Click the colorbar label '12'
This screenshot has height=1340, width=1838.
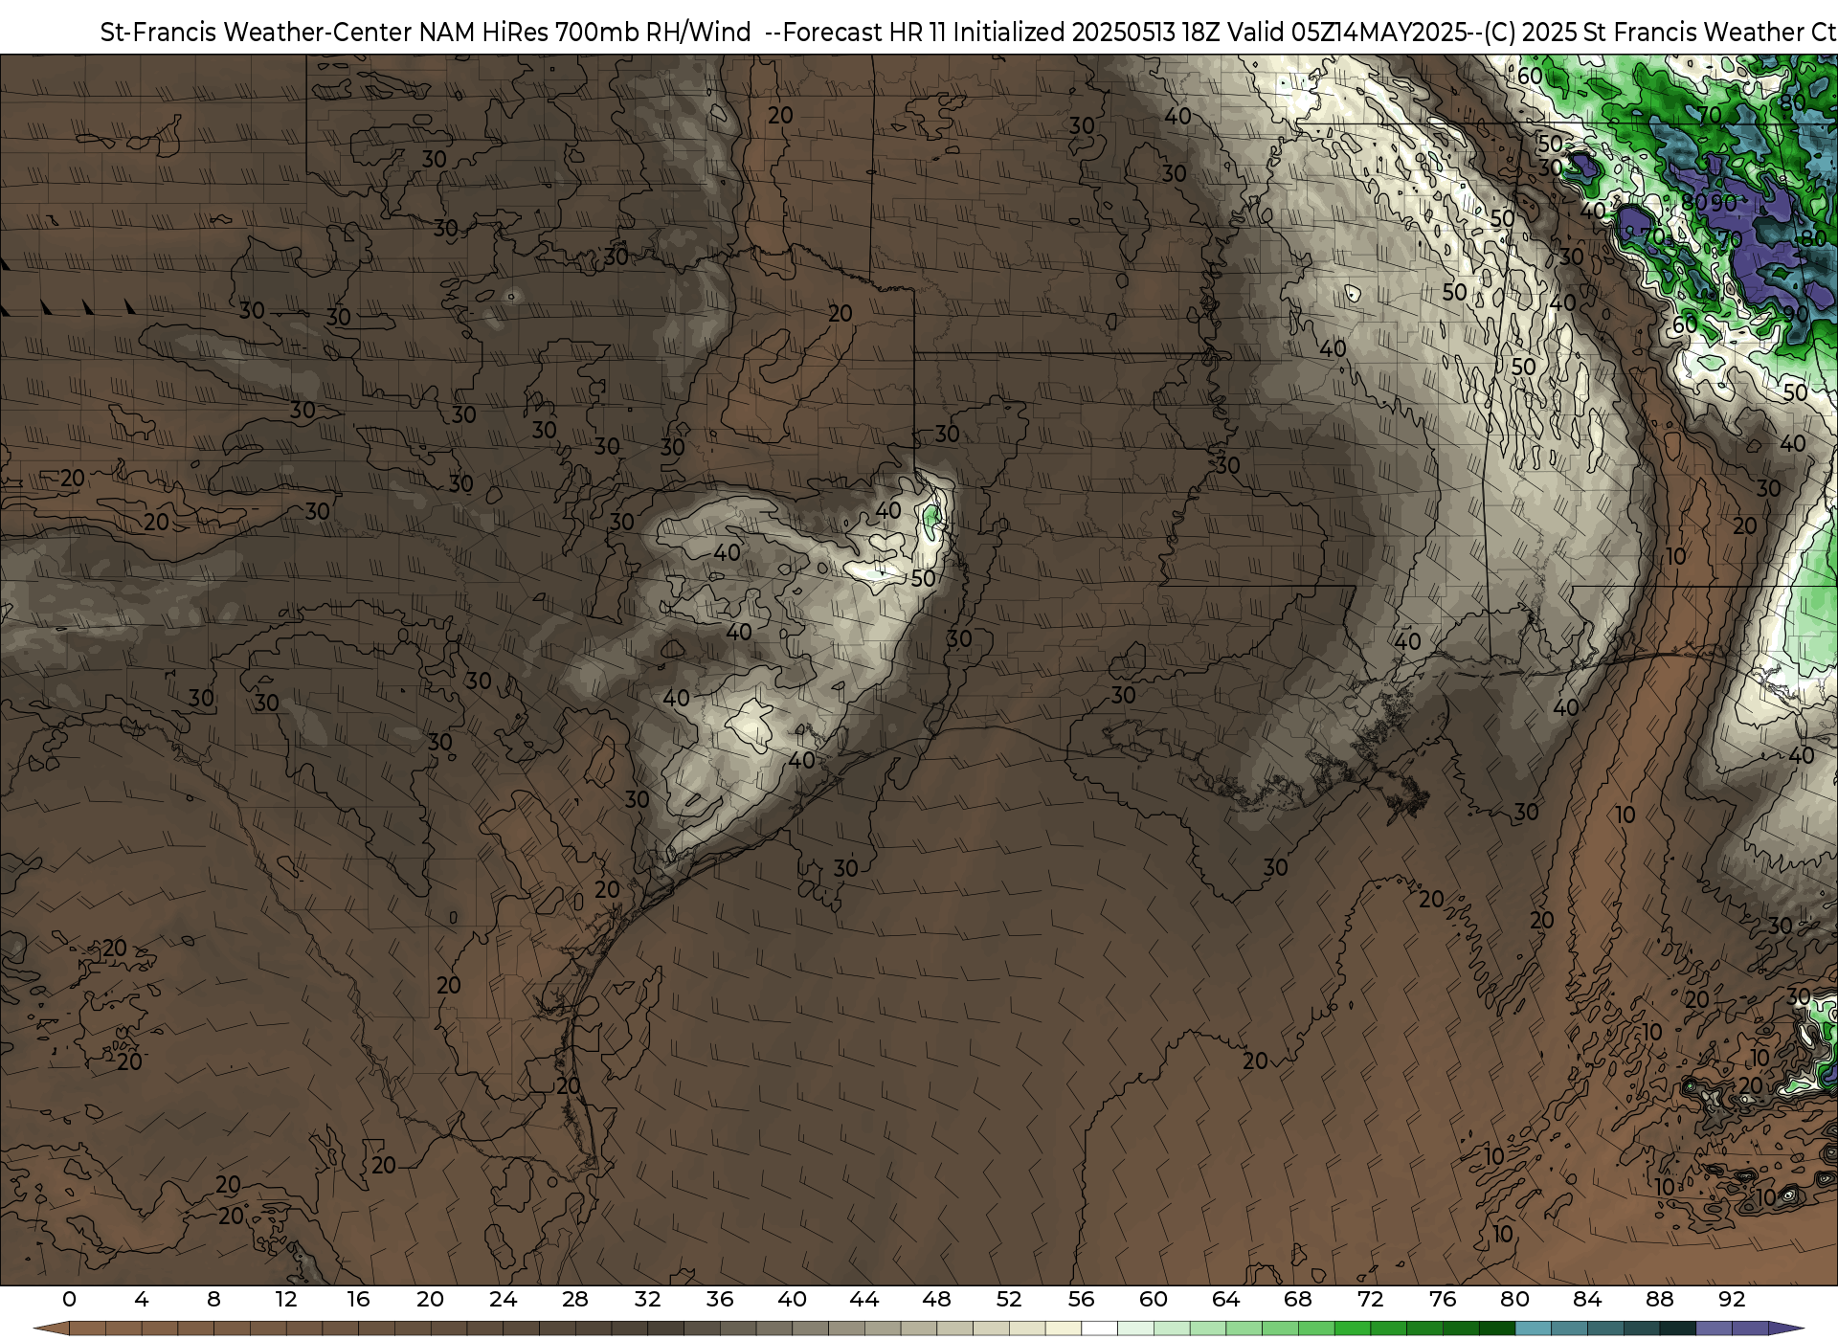pyautogui.click(x=286, y=1299)
